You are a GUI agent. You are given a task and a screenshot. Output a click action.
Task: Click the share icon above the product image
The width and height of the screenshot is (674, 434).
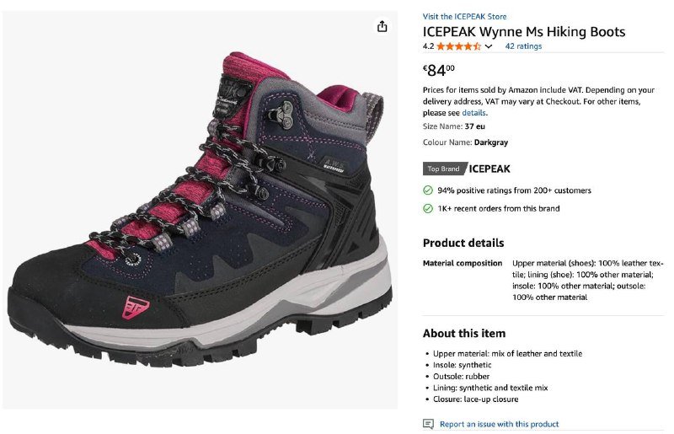tap(382, 26)
